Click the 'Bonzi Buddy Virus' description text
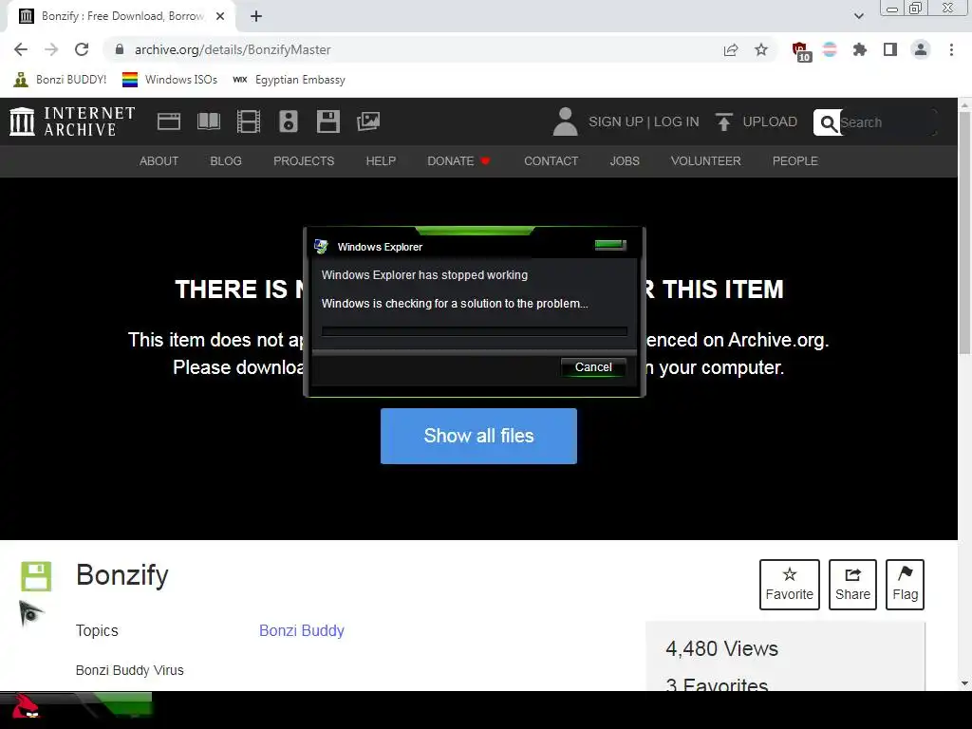Viewport: 972px width, 729px height. (x=129, y=670)
